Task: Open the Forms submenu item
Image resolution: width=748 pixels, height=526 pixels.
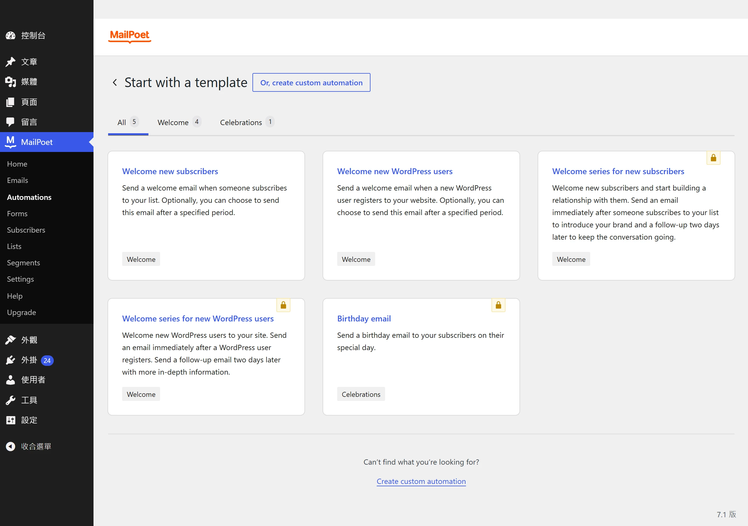Action: (17, 213)
